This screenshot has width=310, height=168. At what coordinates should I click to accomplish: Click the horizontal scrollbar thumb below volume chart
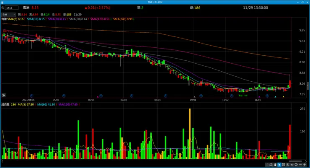pos(295,161)
